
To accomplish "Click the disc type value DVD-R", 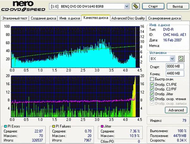I will pyautogui.click(x=168, y=29).
